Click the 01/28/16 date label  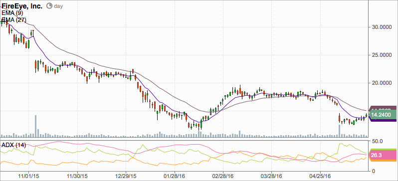pos(175,176)
